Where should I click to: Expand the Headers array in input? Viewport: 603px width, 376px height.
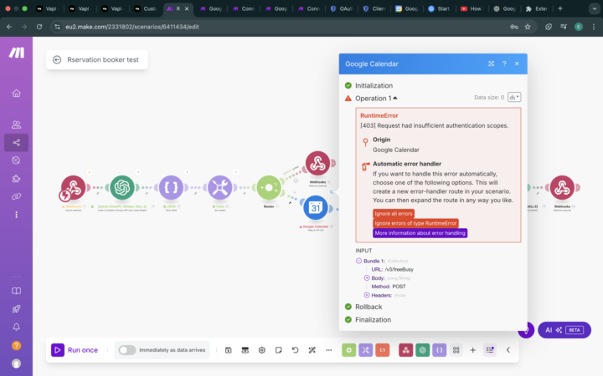click(367, 295)
